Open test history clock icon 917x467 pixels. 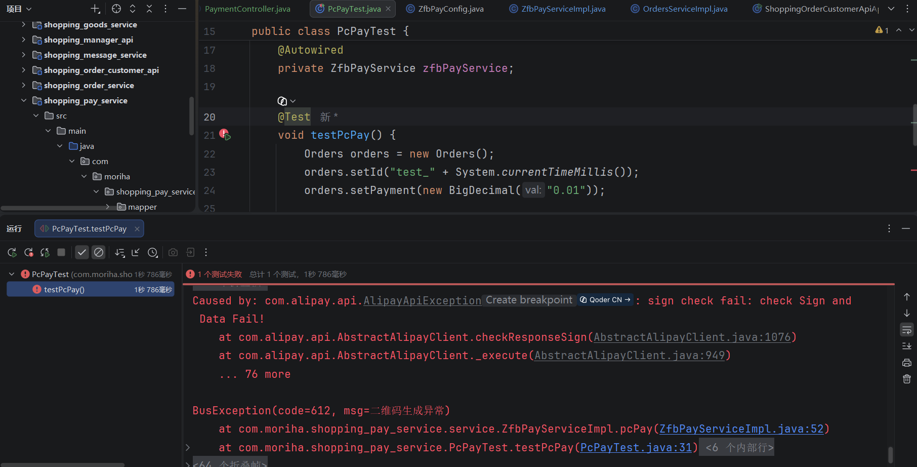pyautogui.click(x=152, y=252)
